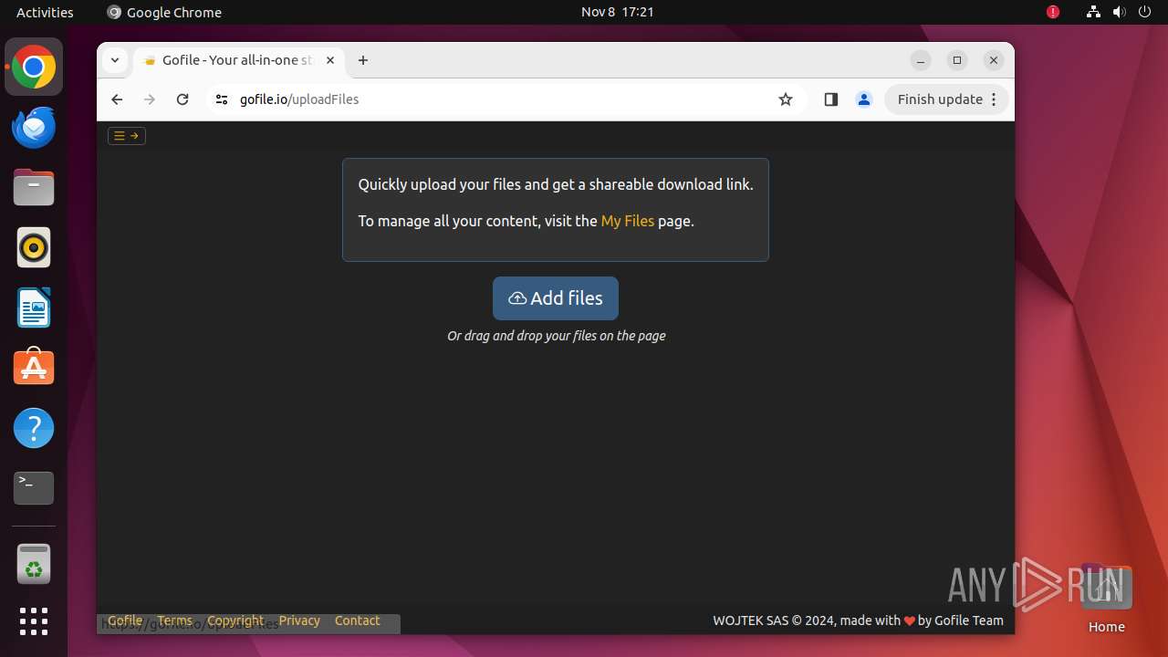Open the Copyright footer link
This screenshot has width=1168, height=657.
(x=235, y=620)
